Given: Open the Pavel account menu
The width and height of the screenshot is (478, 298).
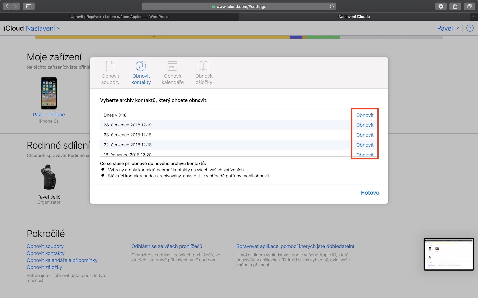Looking at the screenshot, I should (x=448, y=28).
